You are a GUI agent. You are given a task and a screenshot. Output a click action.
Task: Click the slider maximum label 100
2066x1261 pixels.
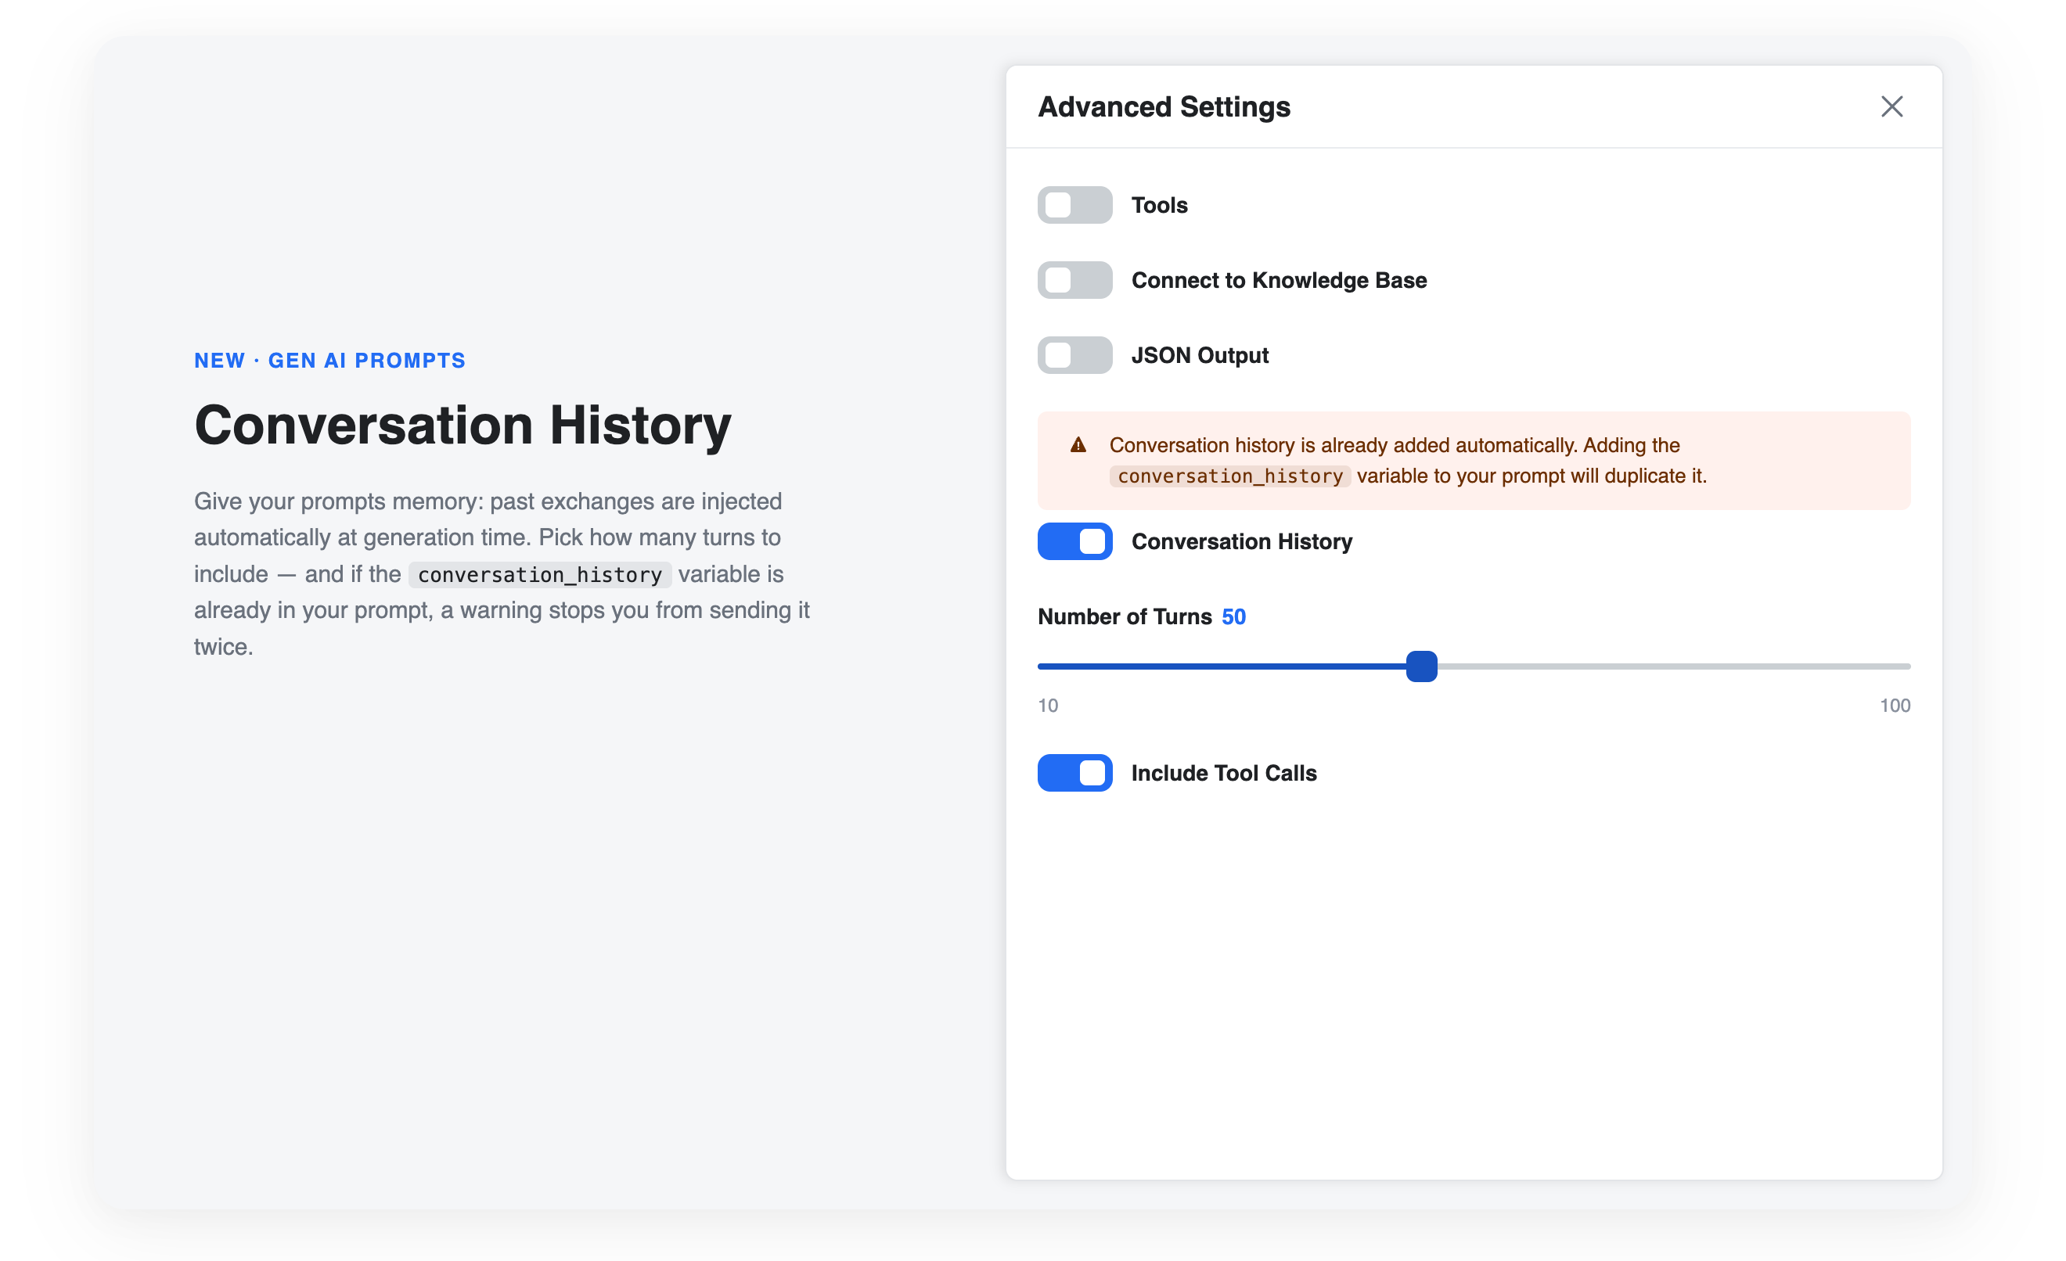[1894, 706]
